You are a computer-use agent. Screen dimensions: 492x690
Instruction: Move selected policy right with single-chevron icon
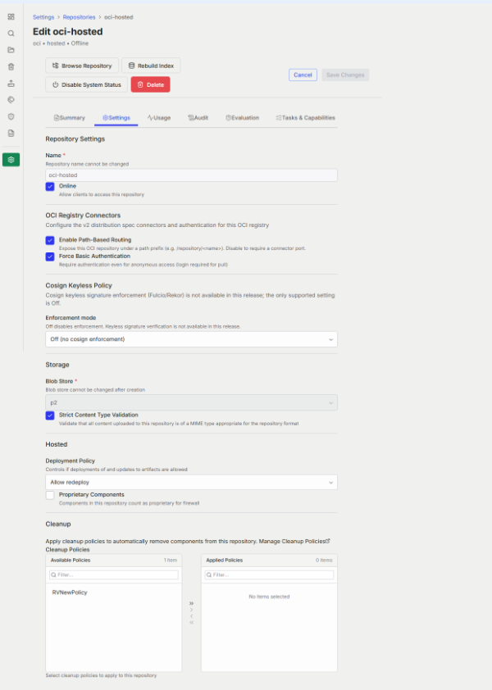pos(191,610)
